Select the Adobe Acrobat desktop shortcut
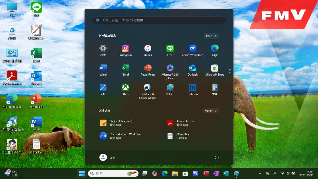 tap(12, 78)
